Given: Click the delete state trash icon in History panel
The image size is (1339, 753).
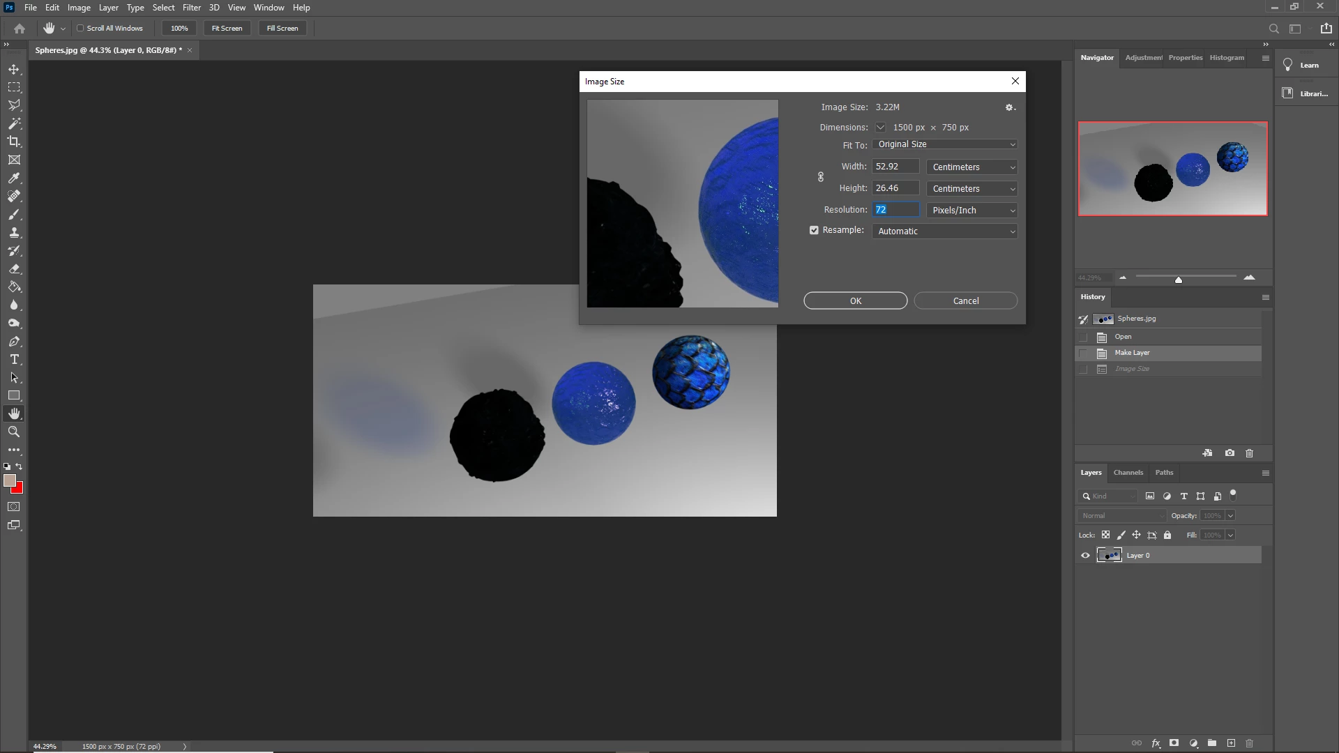Looking at the screenshot, I should [1249, 453].
